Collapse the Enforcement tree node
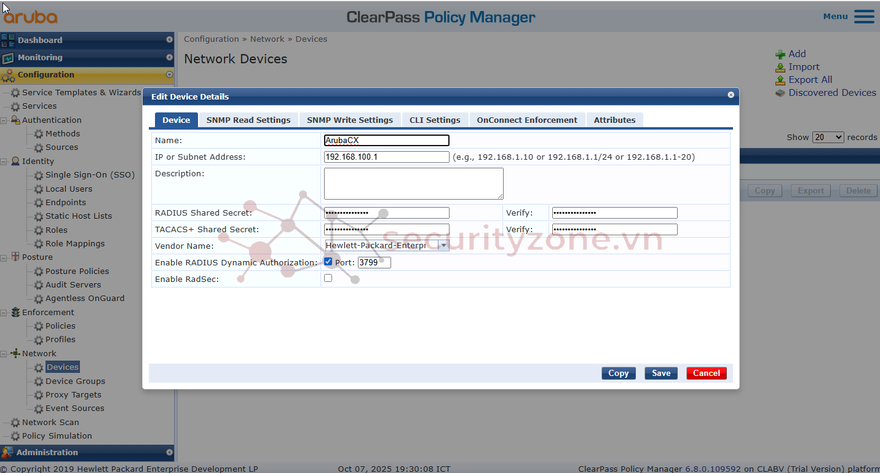This screenshot has height=473, width=880. [x=4, y=313]
